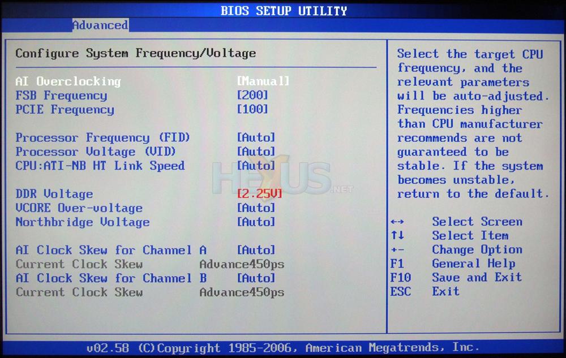Select the DDR Voltage setting

coord(54,194)
